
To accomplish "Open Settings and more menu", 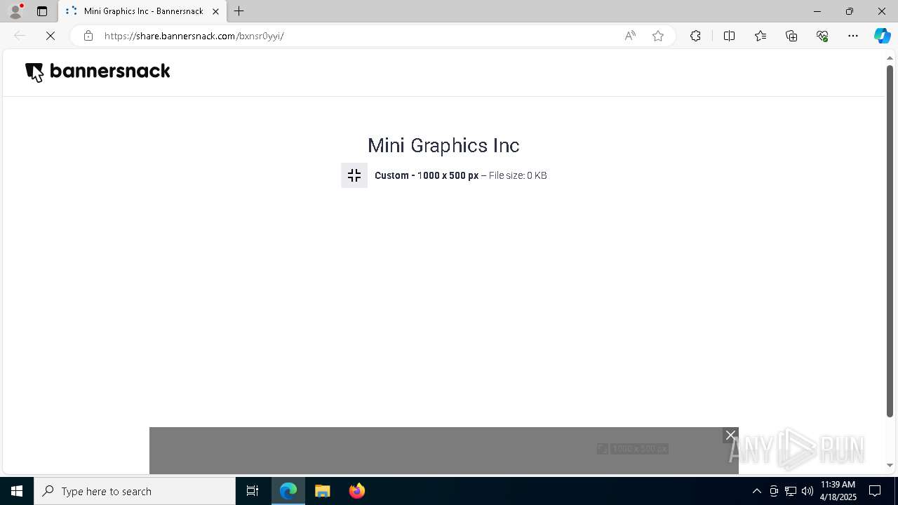I will pos(853,36).
